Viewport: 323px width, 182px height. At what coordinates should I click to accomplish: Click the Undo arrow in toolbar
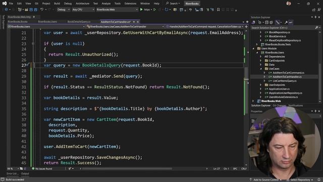click(42, 10)
